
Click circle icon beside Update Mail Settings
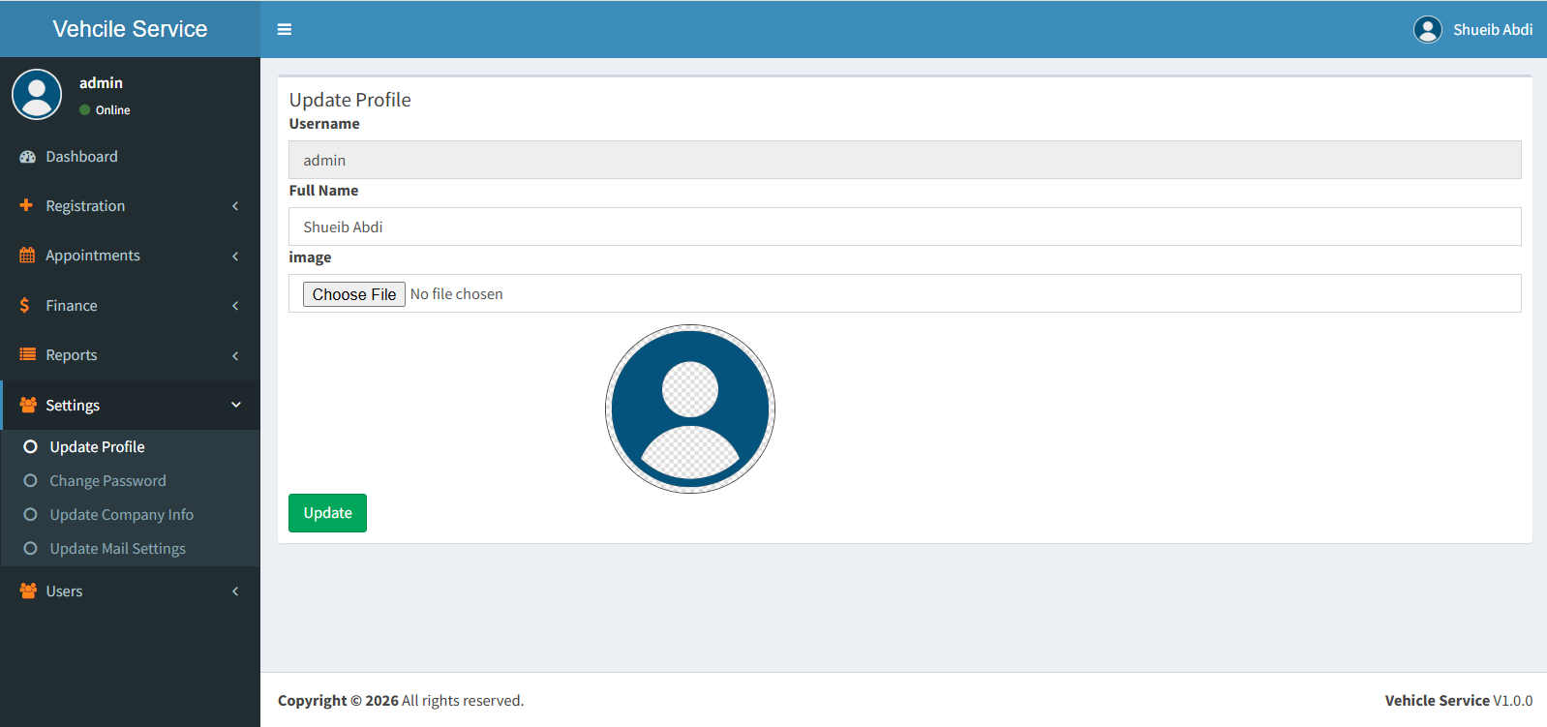[x=30, y=548]
